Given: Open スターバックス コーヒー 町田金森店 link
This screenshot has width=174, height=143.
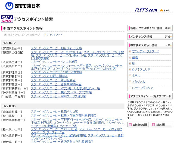Looking at the screenshot, I should [53, 80].
